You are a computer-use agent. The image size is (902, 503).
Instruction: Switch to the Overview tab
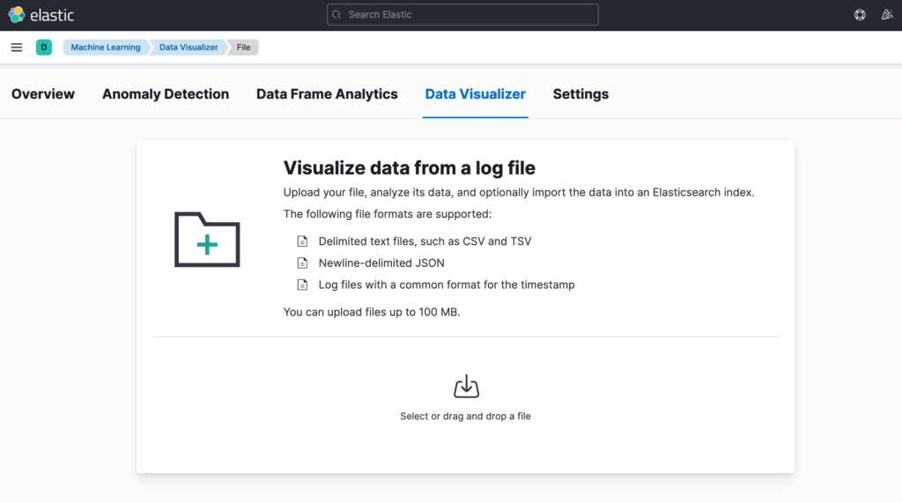[x=43, y=93]
